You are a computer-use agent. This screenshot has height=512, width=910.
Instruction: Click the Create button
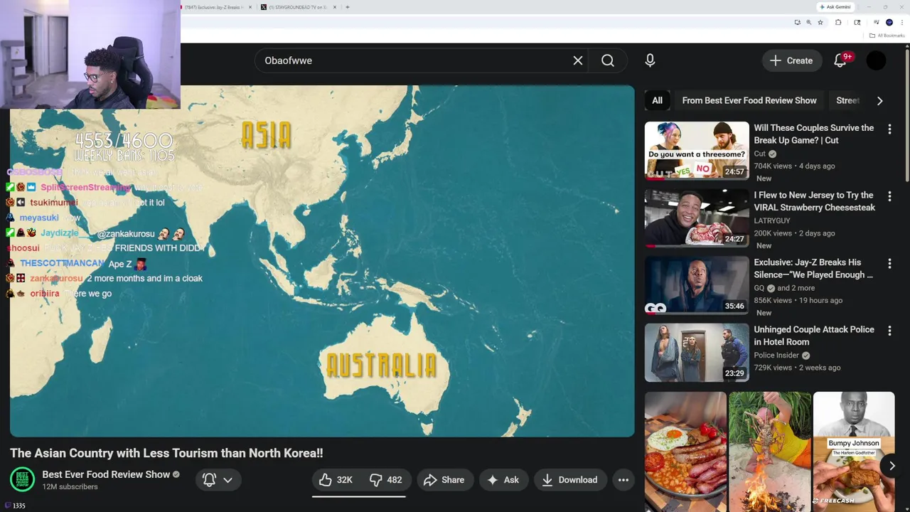tap(791, 60)
